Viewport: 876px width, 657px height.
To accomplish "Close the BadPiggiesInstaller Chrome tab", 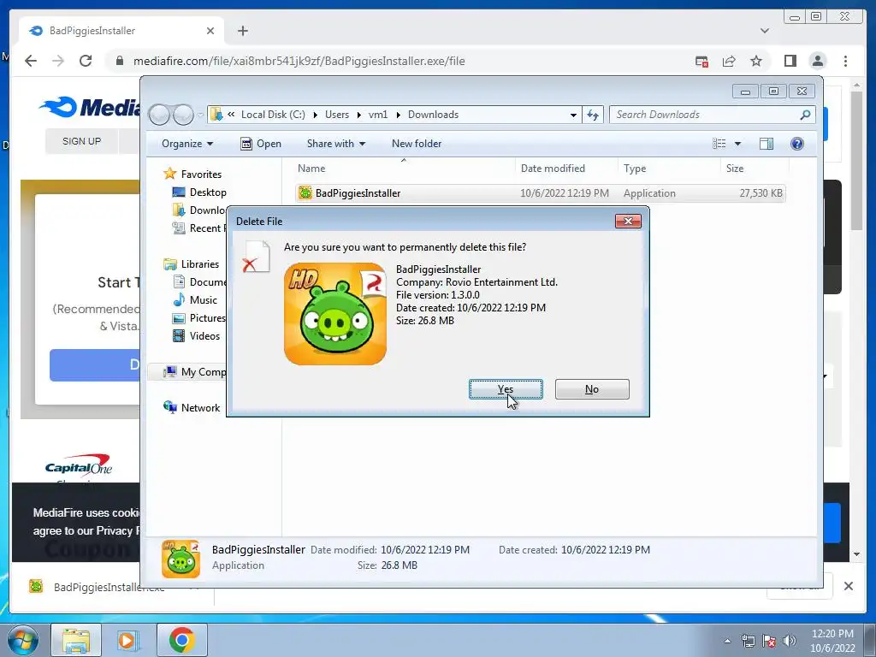I will click(210, 31).
